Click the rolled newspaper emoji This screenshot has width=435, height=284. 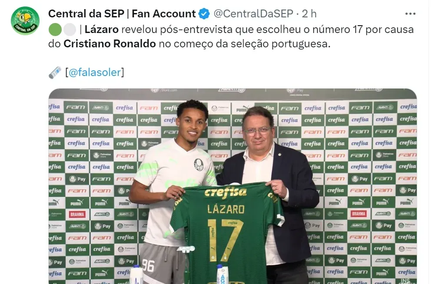55,73
